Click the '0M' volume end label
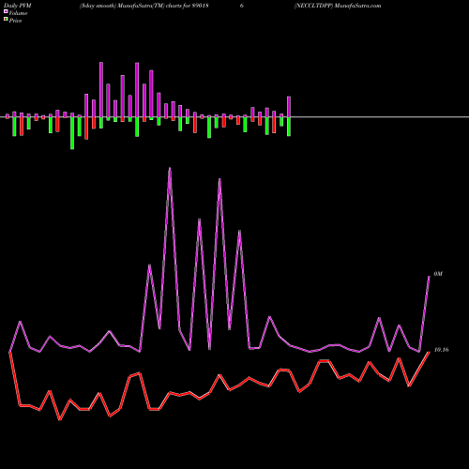The width and height of the screenshot is (469, 469). click(x=438, y=274)
